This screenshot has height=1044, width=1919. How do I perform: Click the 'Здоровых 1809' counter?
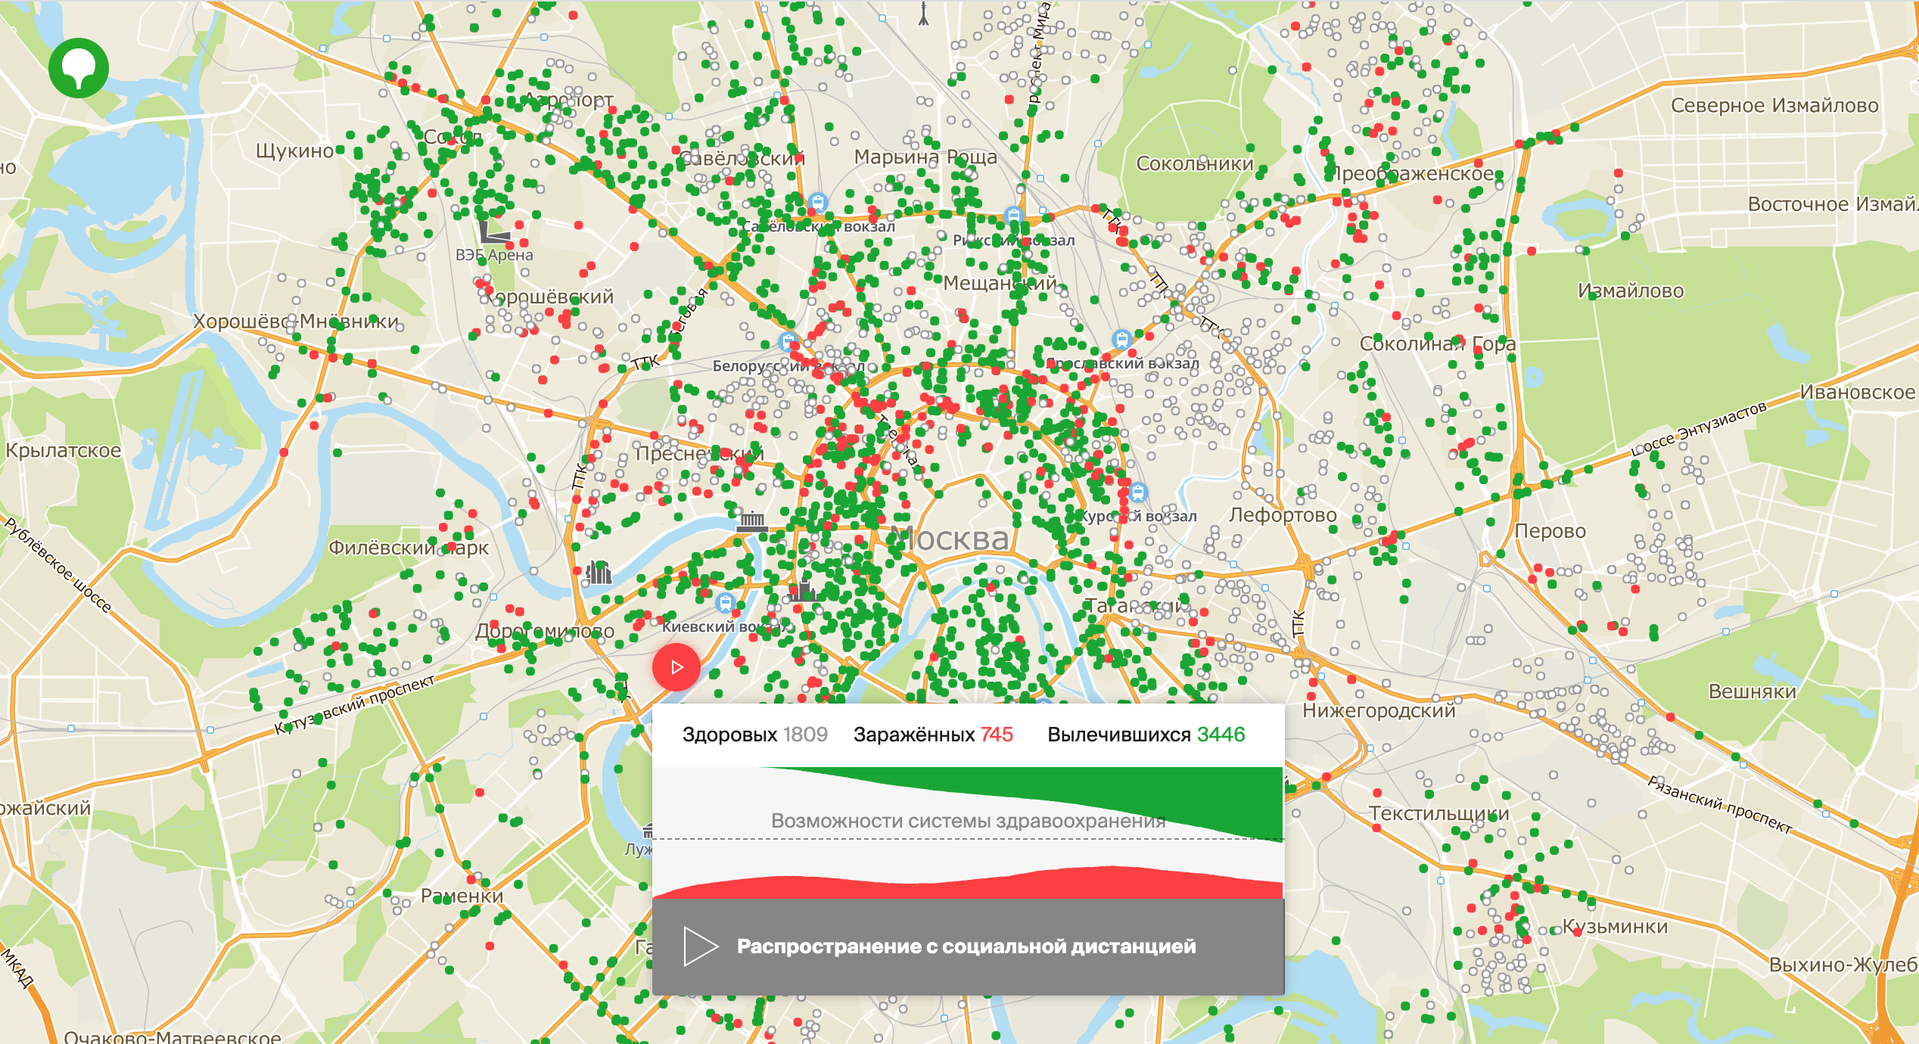click(754, 735)
